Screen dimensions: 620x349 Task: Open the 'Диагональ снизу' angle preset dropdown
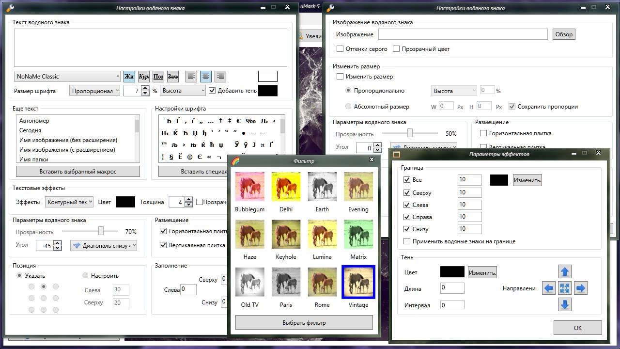pos(104,246)
